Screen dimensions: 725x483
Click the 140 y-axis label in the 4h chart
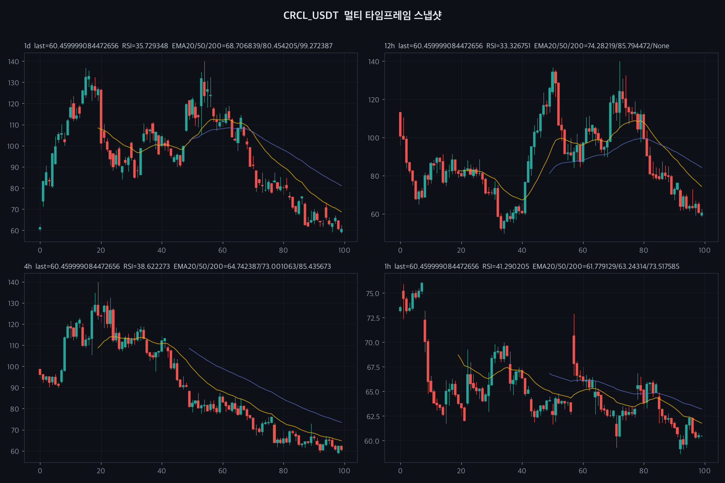tap(14, 282)
